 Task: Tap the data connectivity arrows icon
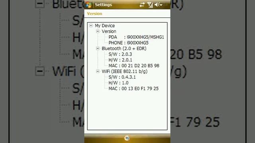click(x=142, y=5)
